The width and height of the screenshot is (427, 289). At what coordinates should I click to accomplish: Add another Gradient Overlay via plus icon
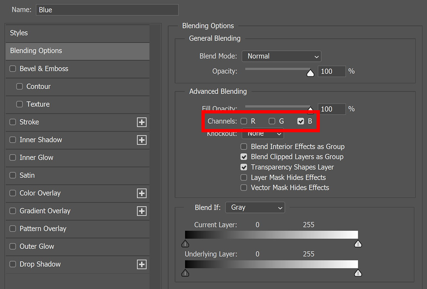(x=142, y=211)
